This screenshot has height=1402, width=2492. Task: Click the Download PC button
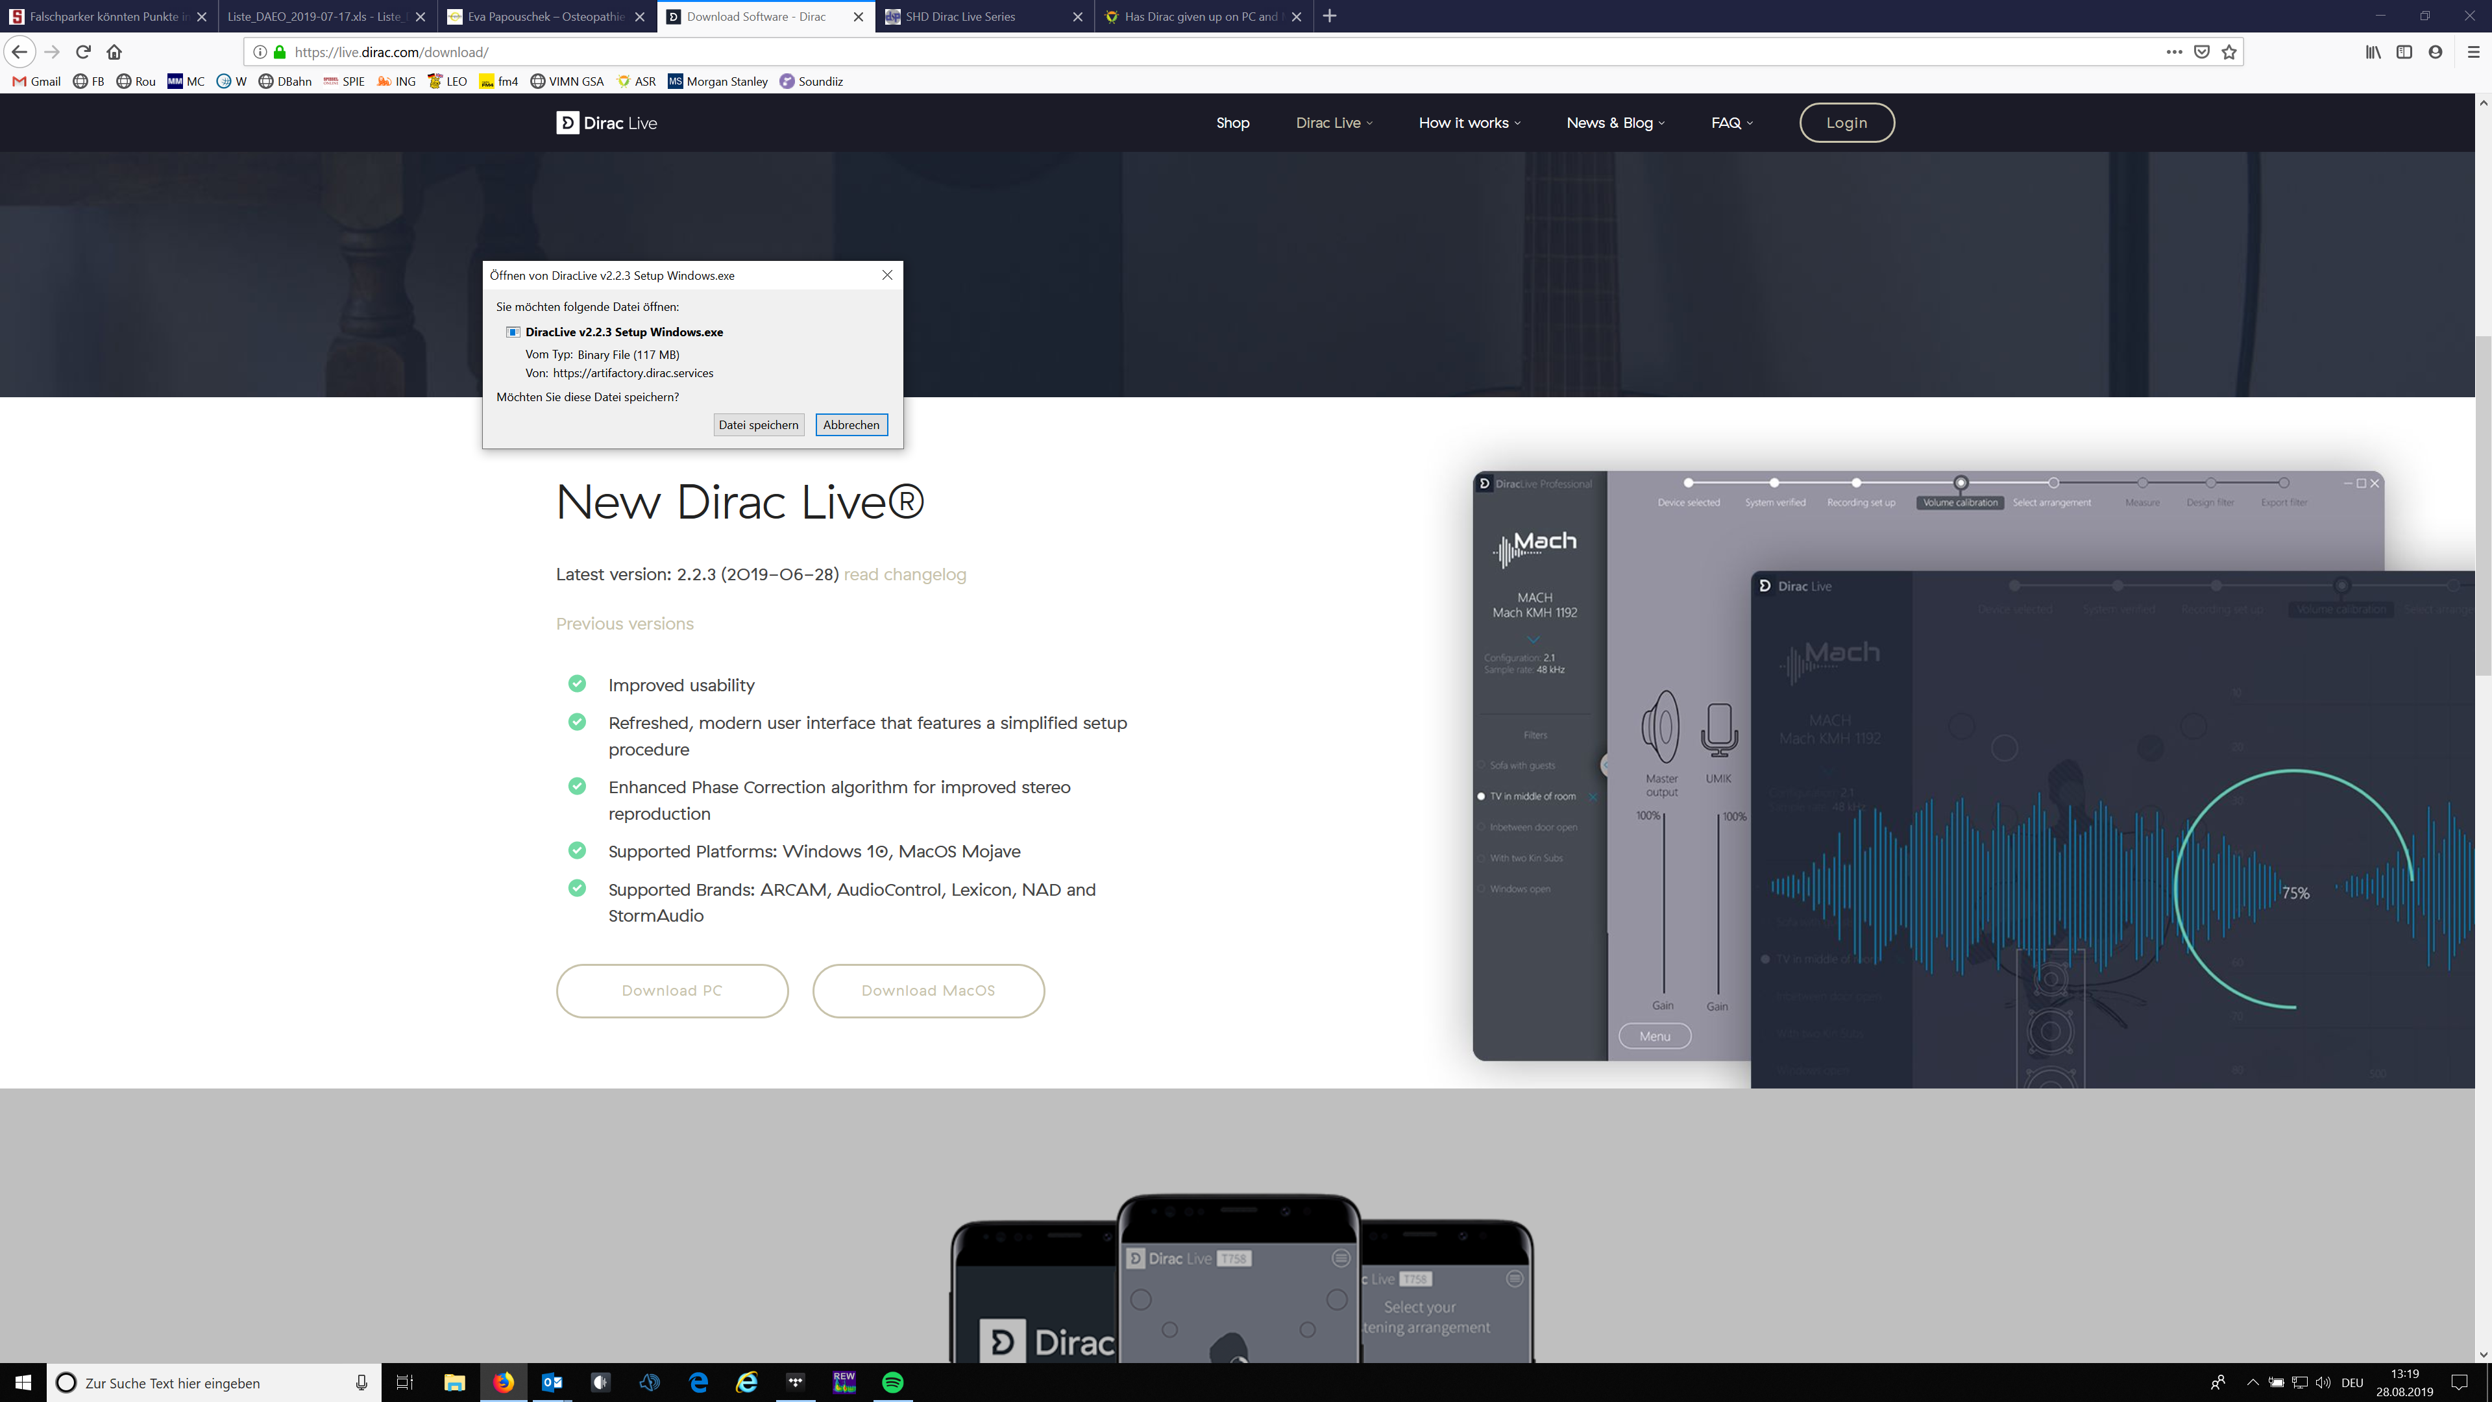click(672, 990)
